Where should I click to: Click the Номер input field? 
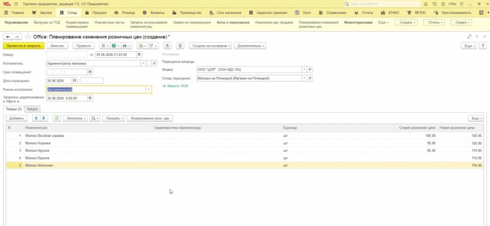(67, 54)
